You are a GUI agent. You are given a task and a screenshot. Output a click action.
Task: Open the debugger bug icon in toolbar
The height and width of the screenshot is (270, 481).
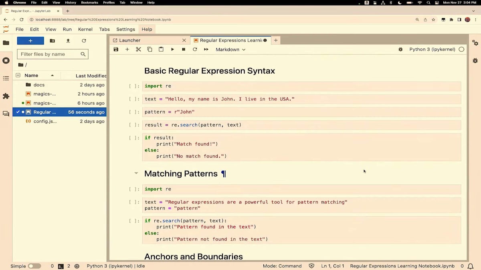tap(400, 50)
